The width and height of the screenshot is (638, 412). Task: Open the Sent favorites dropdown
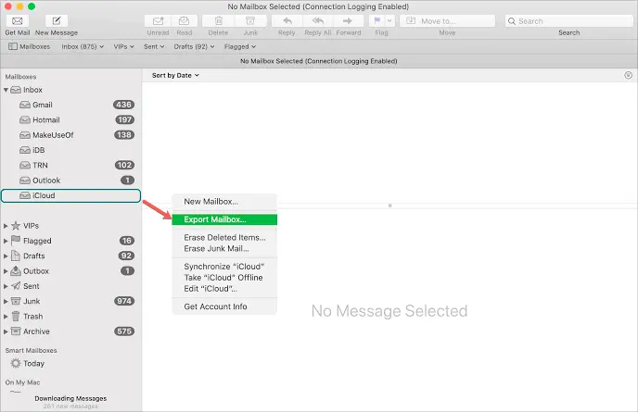[x=154, y=46]
